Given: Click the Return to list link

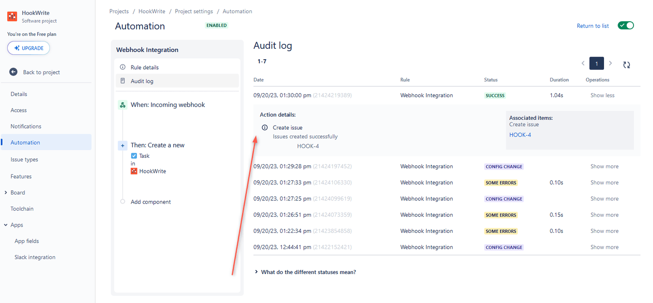Looking at the screenshot, I should click(x=593, y=25).
